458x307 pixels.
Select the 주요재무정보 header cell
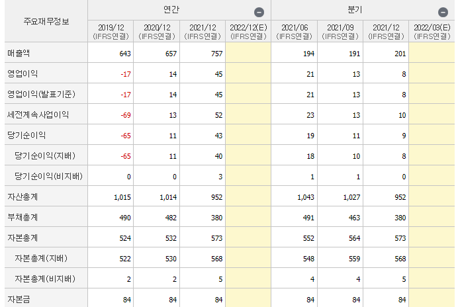click(x=46, y=21)
